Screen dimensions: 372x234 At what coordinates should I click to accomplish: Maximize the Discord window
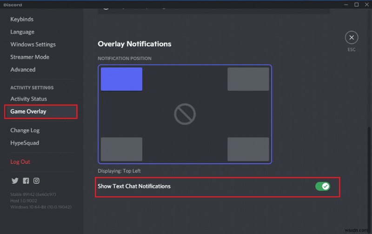356,5
